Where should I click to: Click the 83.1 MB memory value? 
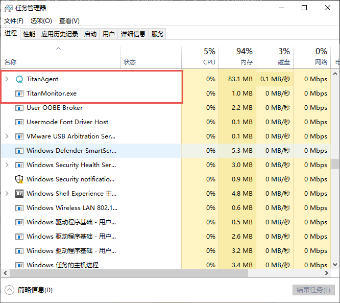[240, 79]
